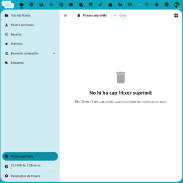This screenshot has width=183, height=183.
Task: Click the person icon beside Fitxers personals
Action: click(7, 25)
